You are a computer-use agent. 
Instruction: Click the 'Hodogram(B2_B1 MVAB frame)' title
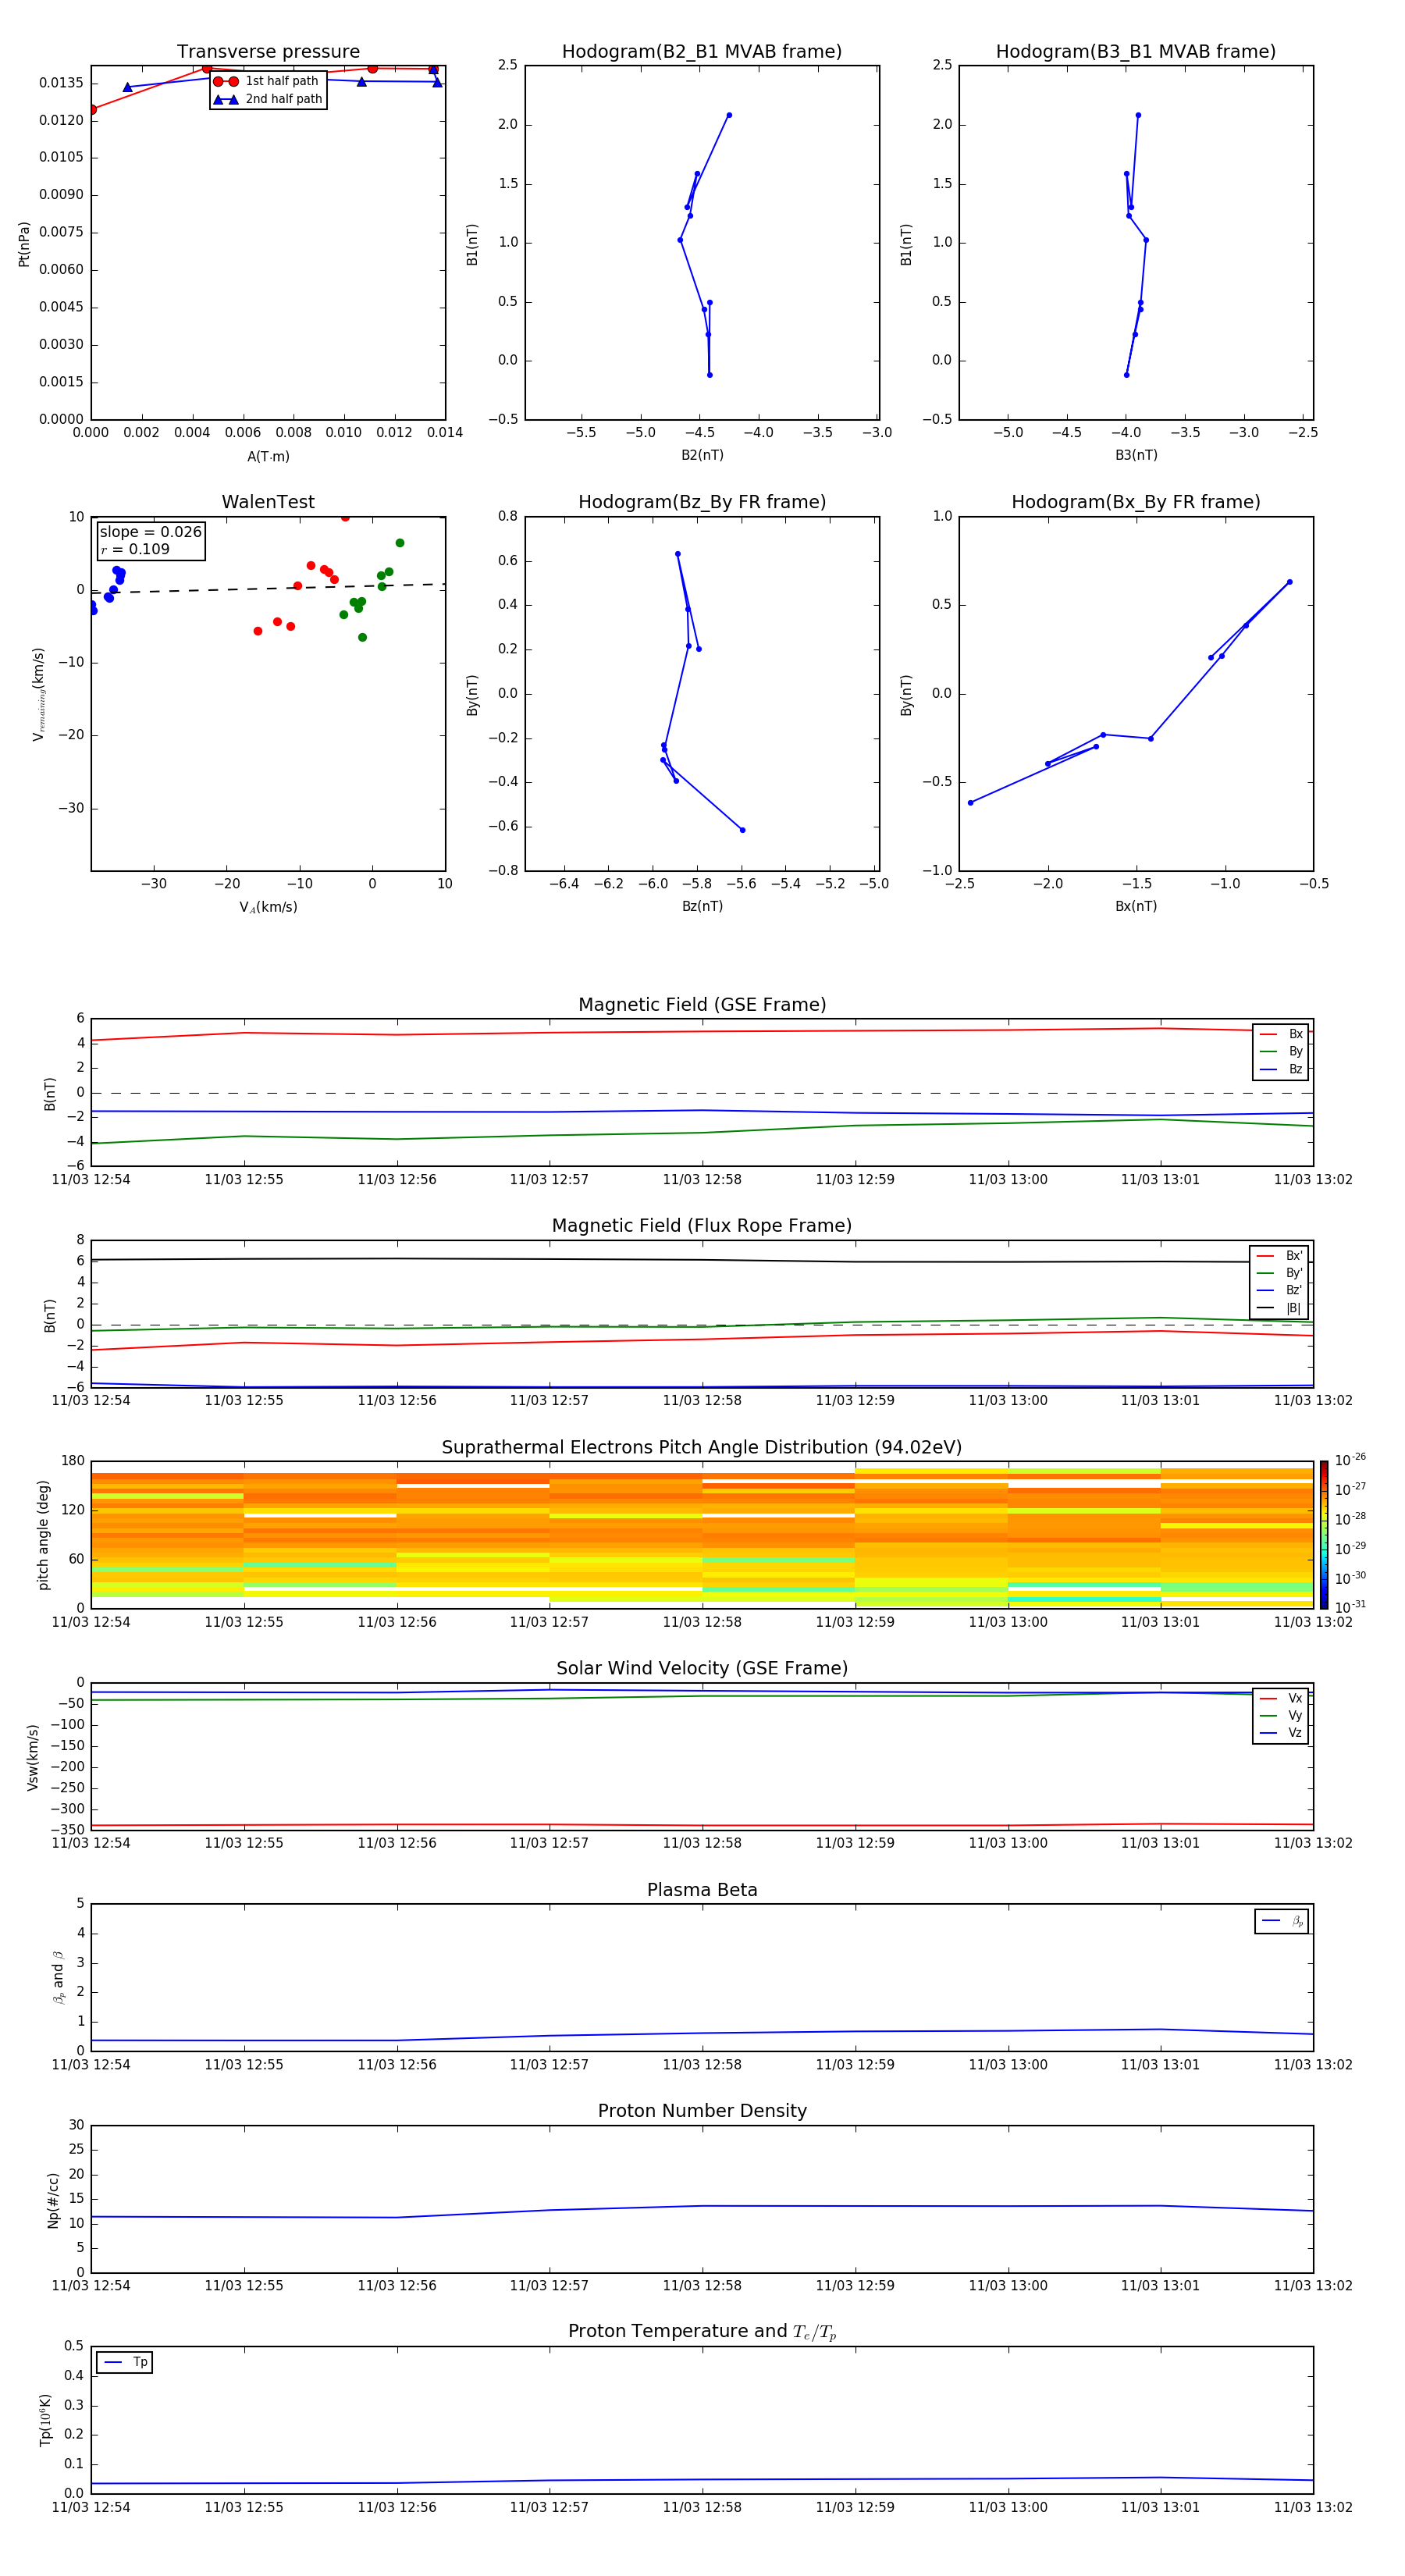pyautogui.click(x=702, y=52)
